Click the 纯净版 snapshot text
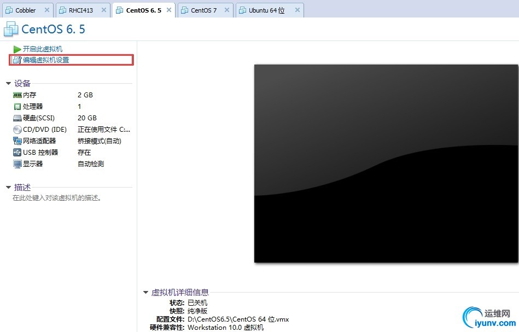Screen dimensions: 519x332 coord(197,311)
